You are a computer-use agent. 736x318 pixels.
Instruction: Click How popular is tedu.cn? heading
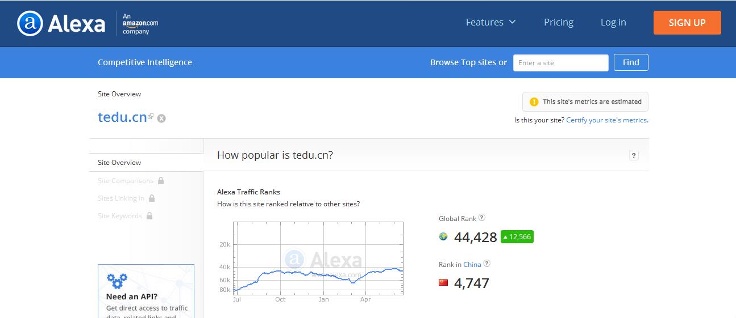point(275,155)
